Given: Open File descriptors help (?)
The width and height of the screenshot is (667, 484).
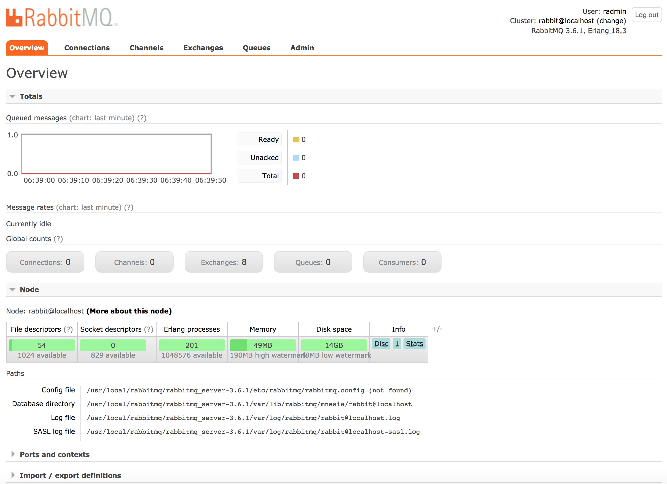Looking at the screenshot, I should point(68,329).
